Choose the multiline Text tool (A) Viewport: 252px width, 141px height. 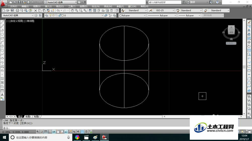coord(2,95)
